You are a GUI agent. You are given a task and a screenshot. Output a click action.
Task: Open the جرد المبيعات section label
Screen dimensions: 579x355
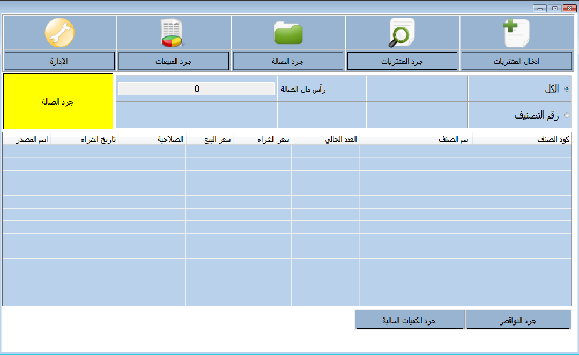(x=174, y=61)
